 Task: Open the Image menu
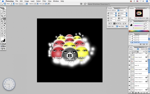tap(26, 1)
